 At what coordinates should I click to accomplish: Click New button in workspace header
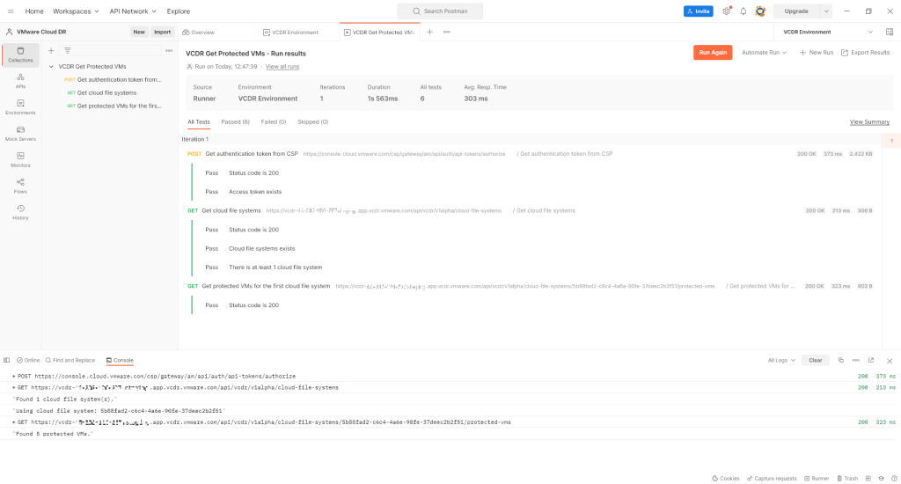pyautogui.click(x=139, y=33)
